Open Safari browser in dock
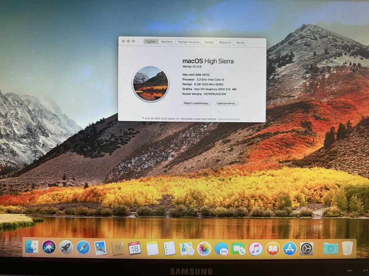 click(83, 248)
